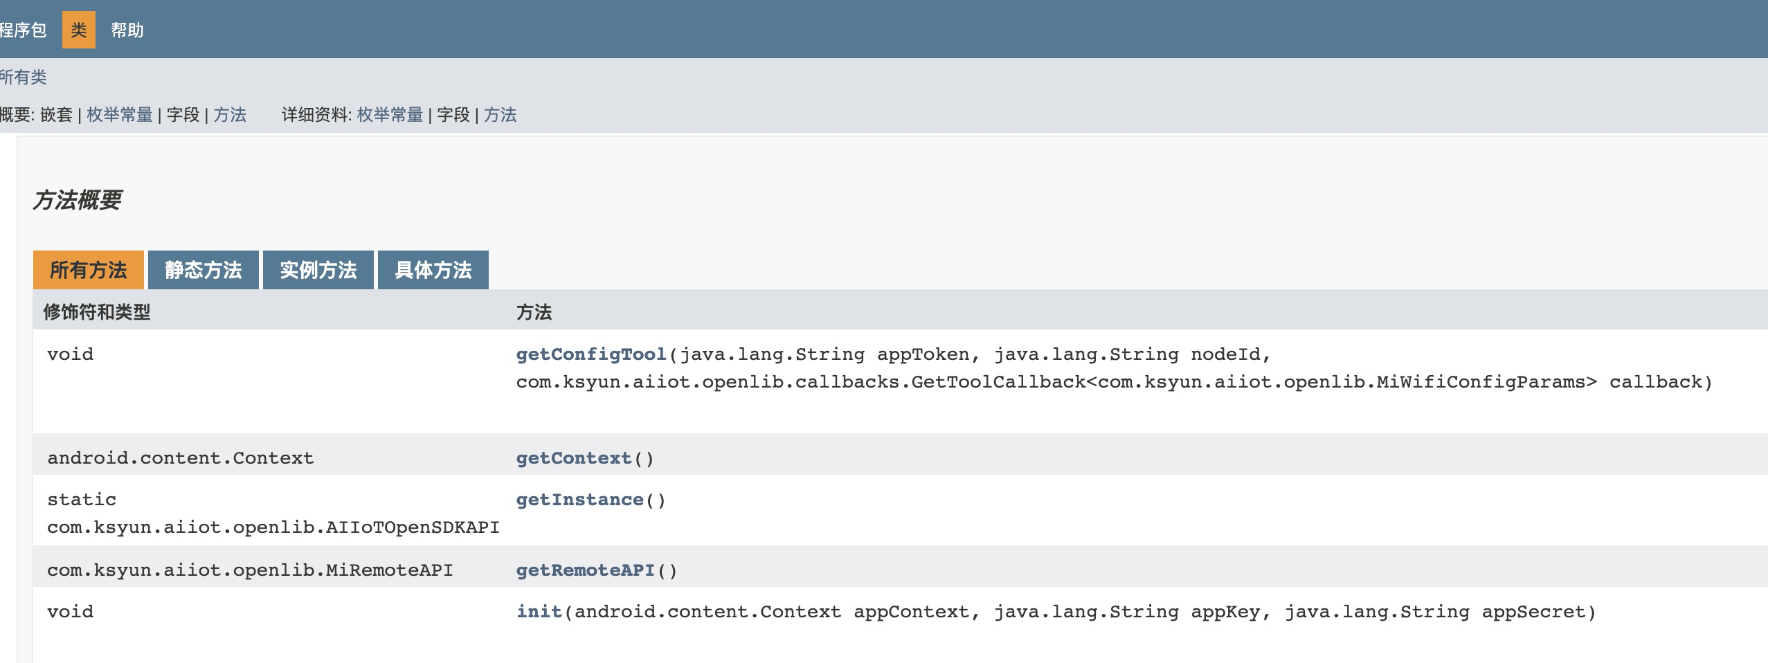Image resolution: width=1768 pixels, height=663 pixels.
Task: Open the getInstance method link
Action: pos(580,500)
